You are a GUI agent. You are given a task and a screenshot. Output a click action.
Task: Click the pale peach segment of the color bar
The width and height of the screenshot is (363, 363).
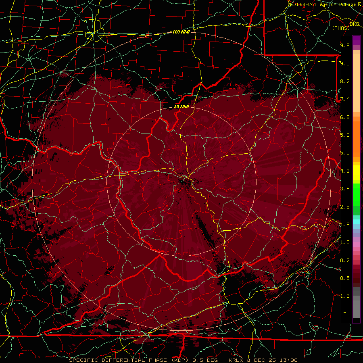[x=356, y=83]
